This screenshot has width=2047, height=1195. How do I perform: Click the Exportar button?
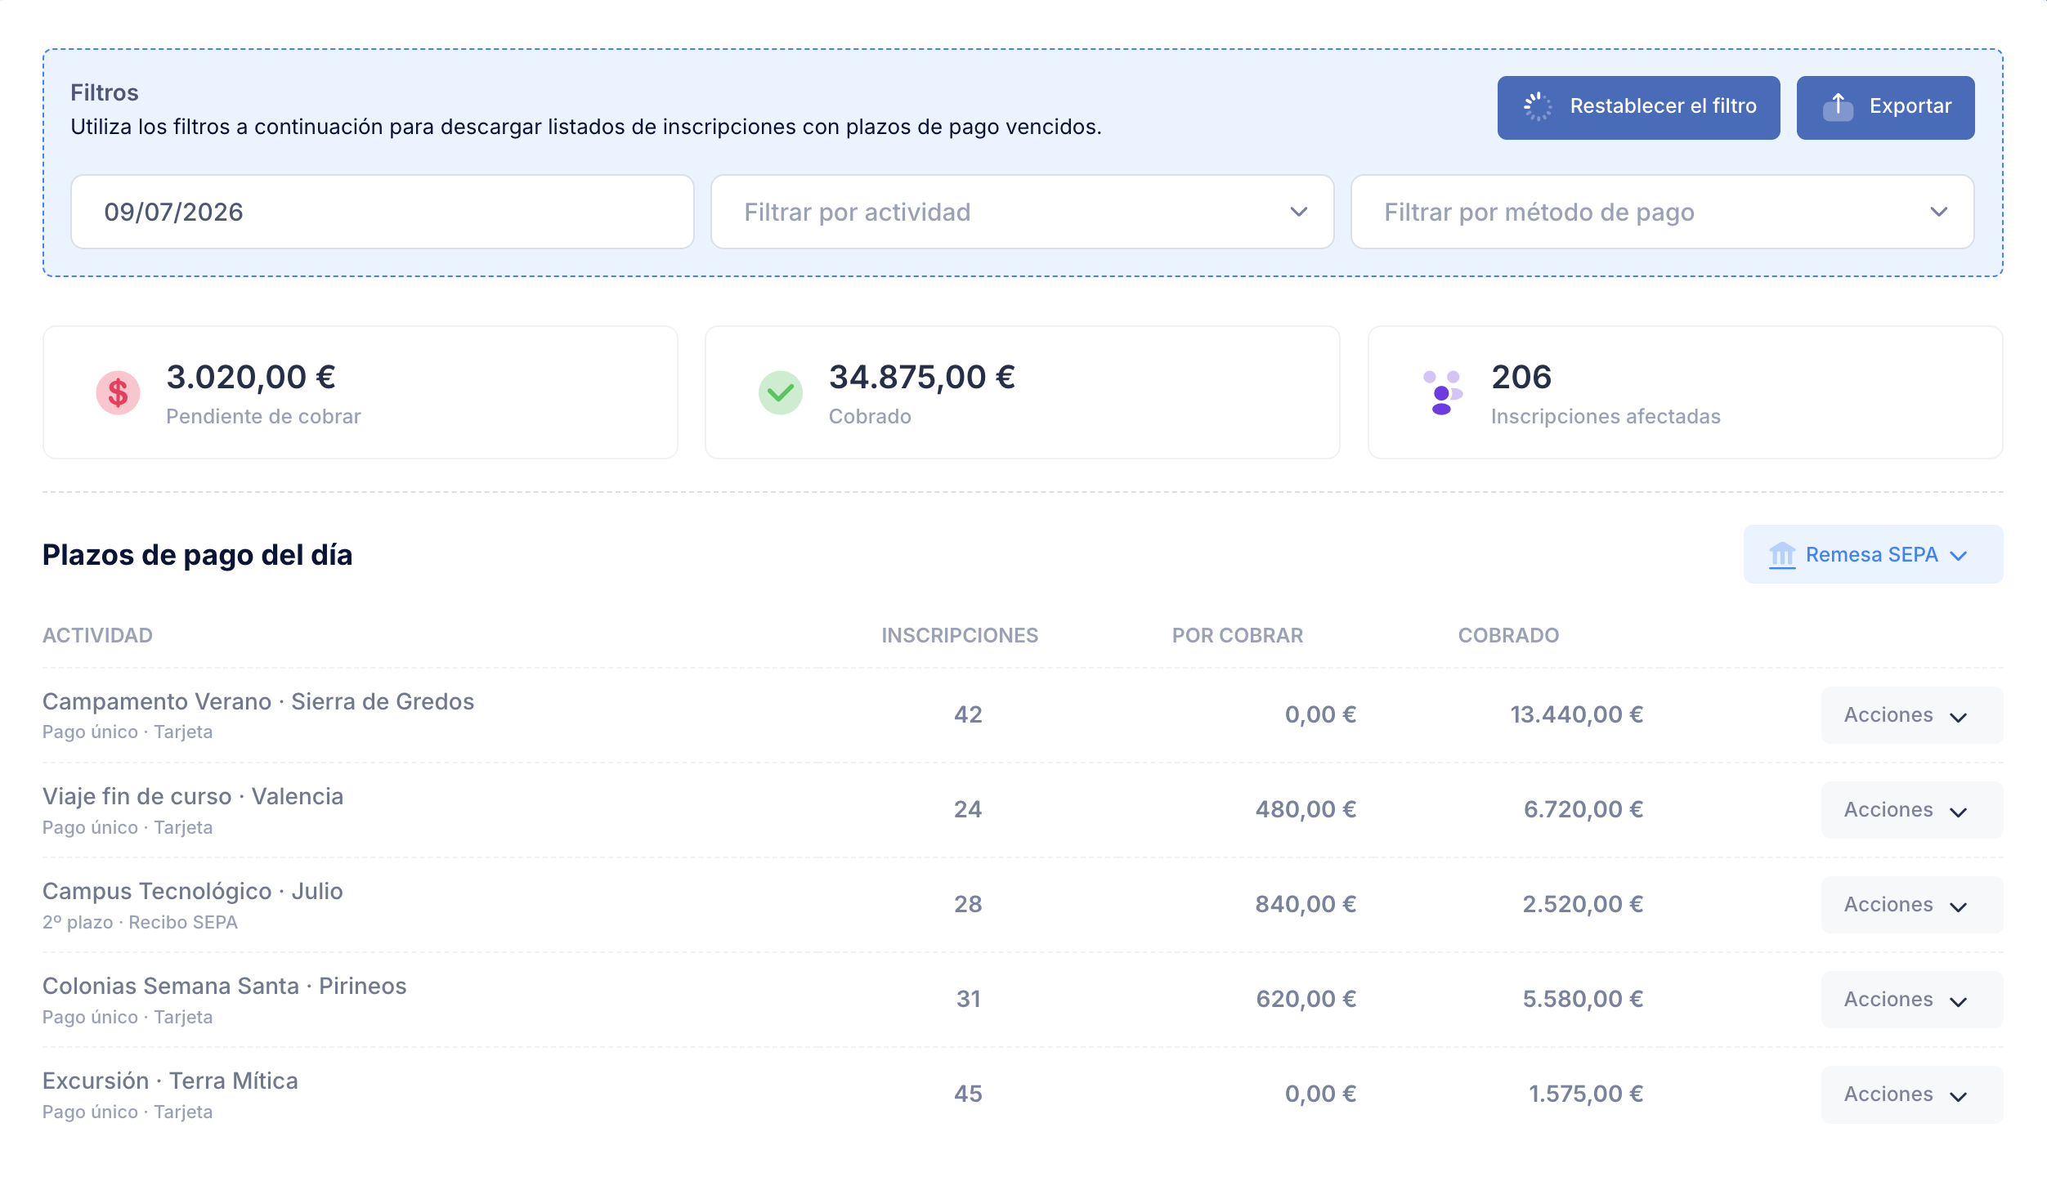point(1885,107)
